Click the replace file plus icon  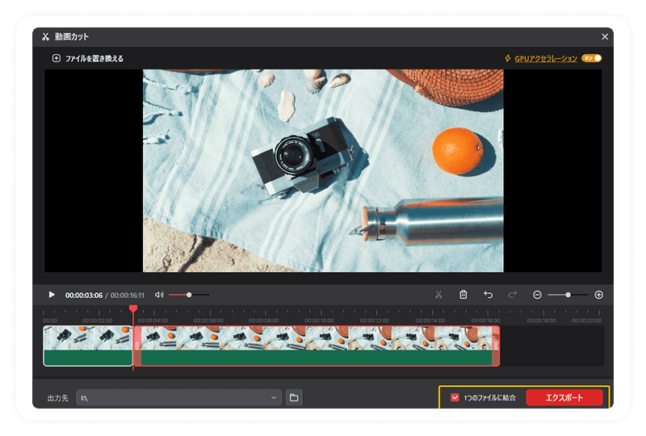coord(56,58)
